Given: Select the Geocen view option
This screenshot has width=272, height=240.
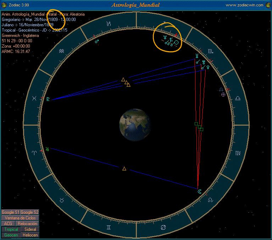Looking at the screenshot, I should (x=11, y=235).
